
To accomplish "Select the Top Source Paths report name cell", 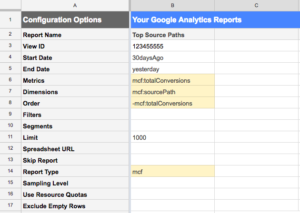I will point(172,35).
